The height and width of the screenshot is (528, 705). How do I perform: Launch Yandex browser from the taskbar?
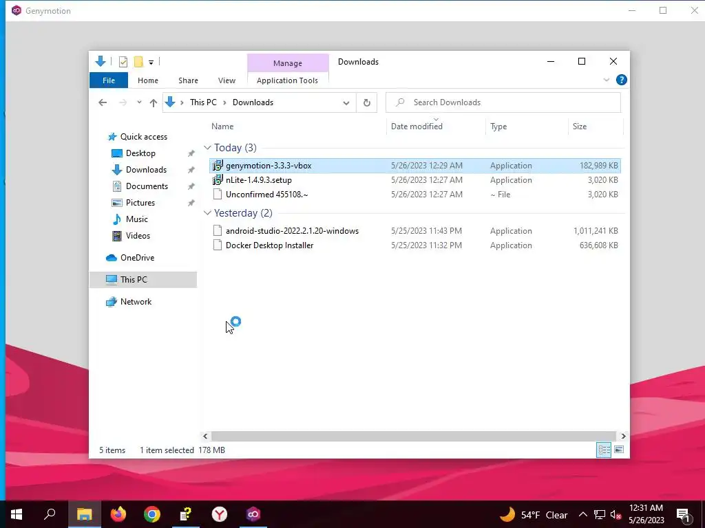[x=220, y=514]
